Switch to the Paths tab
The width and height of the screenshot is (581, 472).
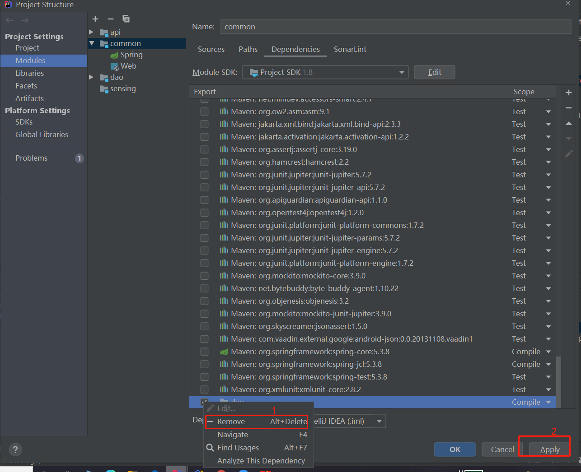248,49
